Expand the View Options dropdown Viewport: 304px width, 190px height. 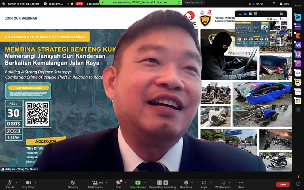(194, 2)
